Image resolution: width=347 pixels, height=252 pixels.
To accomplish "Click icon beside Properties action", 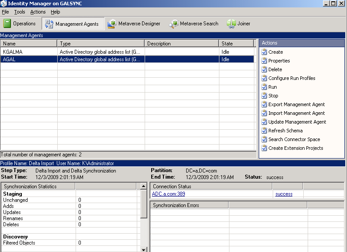I will [x=264, y=61].
